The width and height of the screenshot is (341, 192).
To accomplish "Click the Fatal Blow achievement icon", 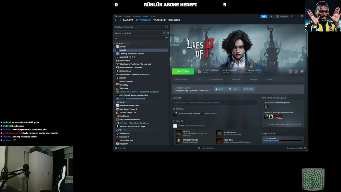I will pos(219,141).
